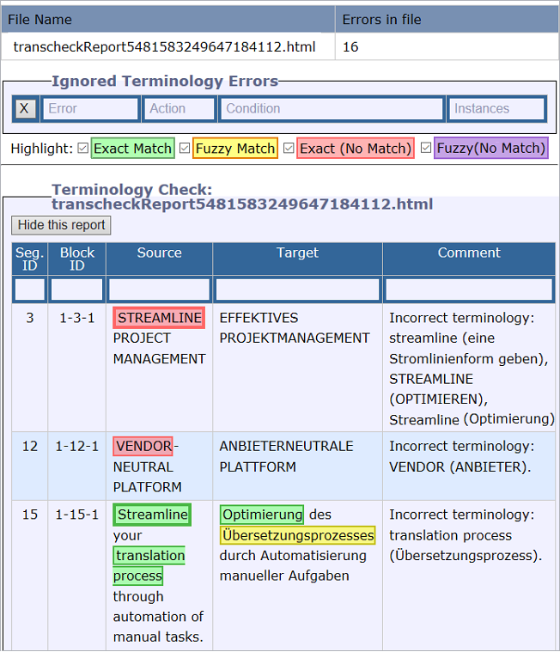Image resolution: width=560 pixels, height=652 pixels.
Task: Click the Block ID column filter box
Action: click(x=77, y=289)
